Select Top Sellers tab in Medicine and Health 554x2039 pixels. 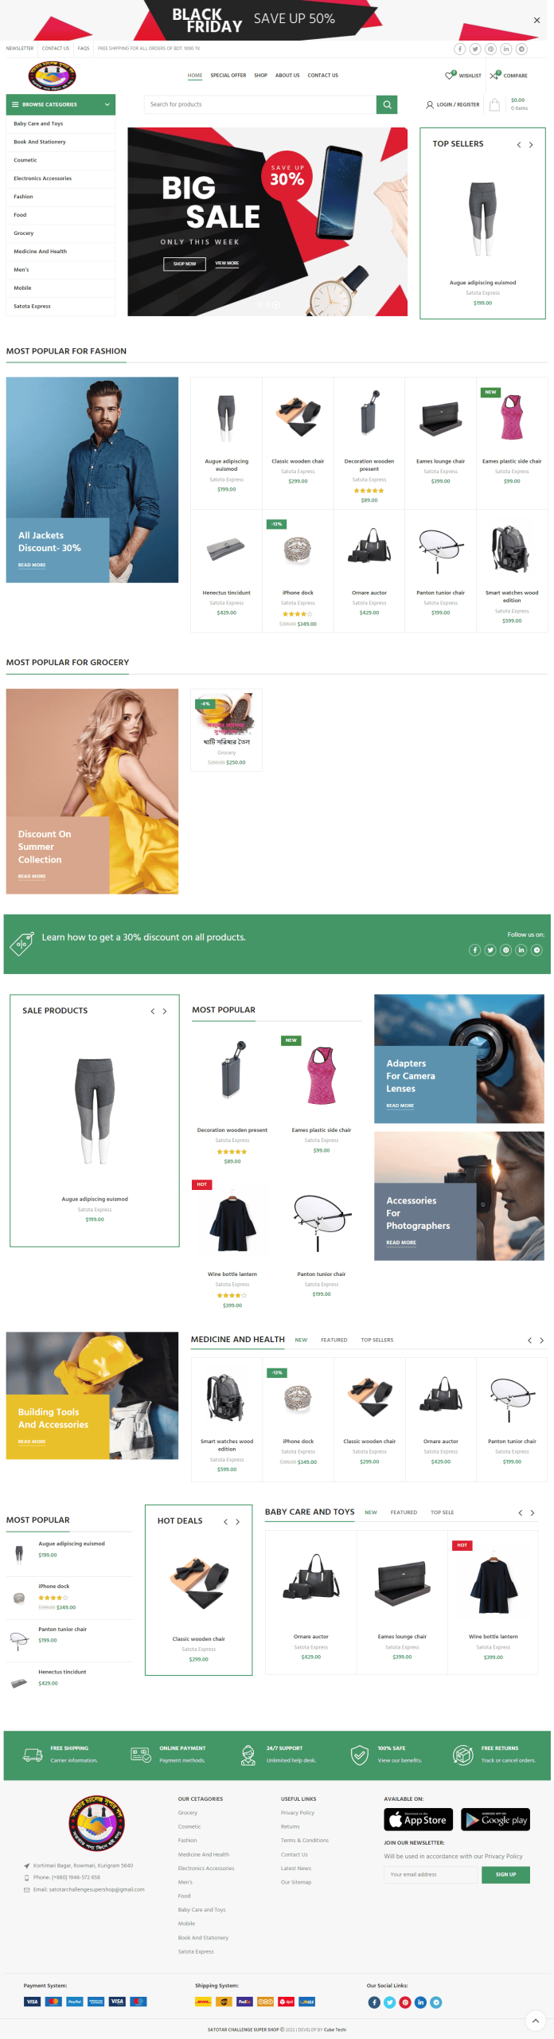click(x=377, y=1340)
